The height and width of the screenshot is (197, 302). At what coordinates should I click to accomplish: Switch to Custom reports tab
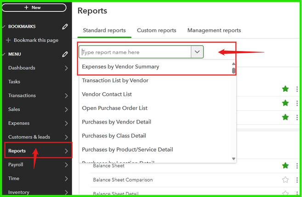point(157,30)
